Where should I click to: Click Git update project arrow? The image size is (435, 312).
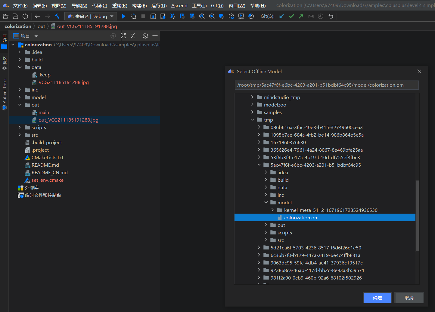pos(281,16)
